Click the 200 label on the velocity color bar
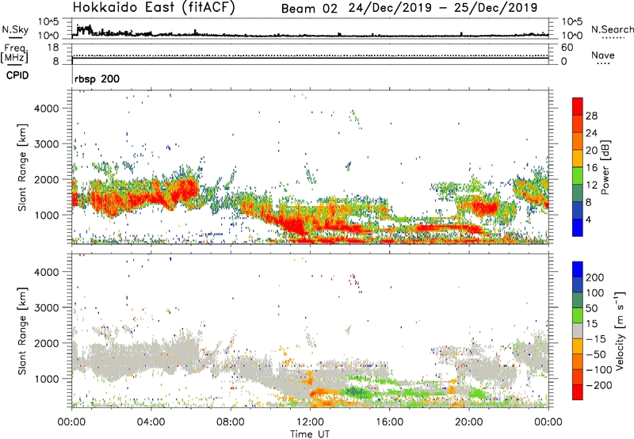 coord(595,277)
